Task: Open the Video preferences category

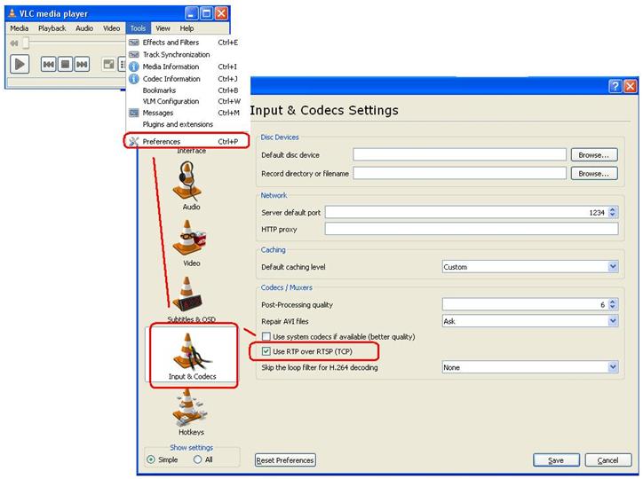Action: click(x=189, y=243)
